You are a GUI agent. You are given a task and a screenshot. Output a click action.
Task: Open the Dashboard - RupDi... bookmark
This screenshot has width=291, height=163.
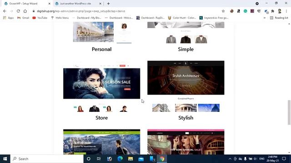151,18
